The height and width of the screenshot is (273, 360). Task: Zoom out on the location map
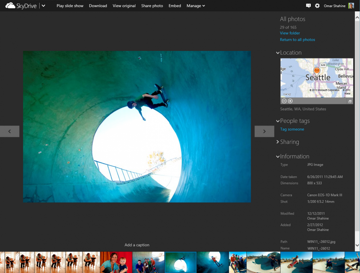284,101
